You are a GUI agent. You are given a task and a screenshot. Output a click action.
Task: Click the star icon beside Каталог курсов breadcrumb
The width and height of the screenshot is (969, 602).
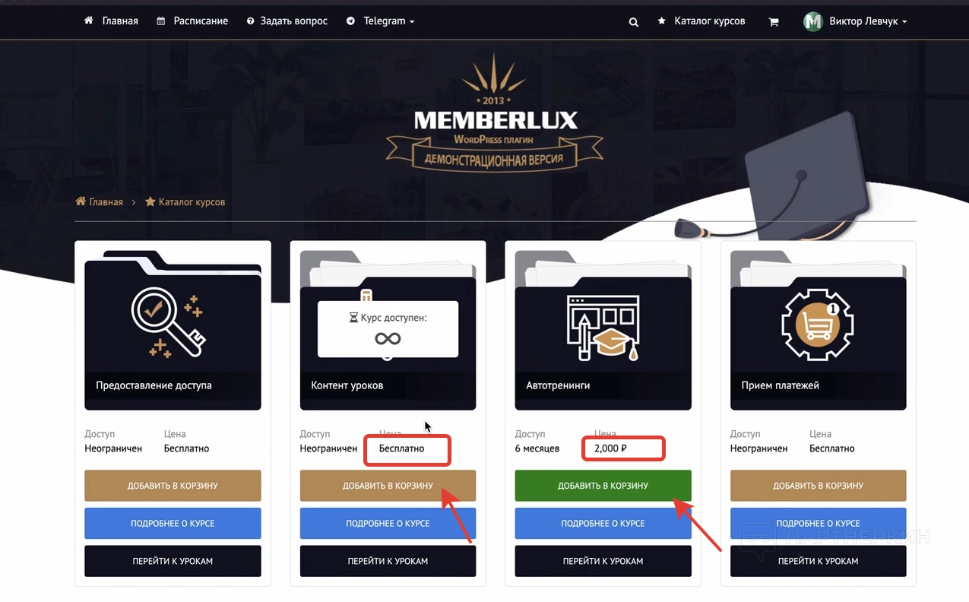[150, 201]
